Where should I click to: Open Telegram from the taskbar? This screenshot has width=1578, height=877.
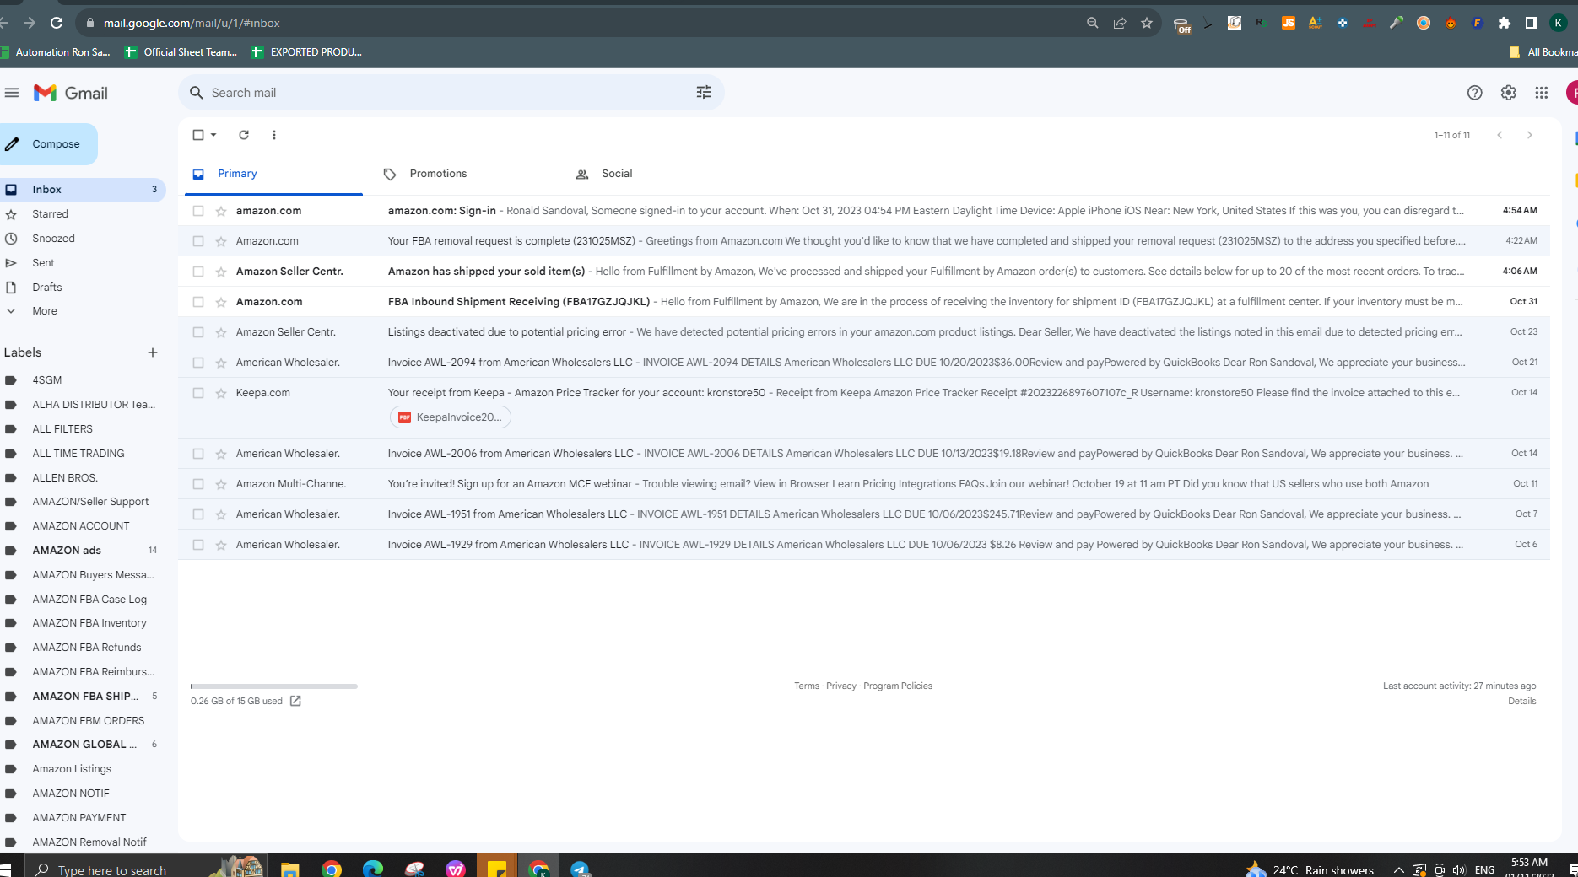(580, 869)
